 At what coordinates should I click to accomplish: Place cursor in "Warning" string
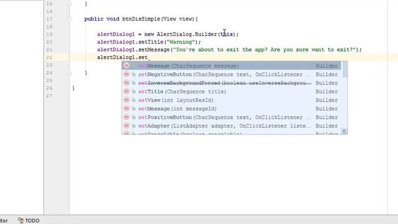click(x=180, y=42)
